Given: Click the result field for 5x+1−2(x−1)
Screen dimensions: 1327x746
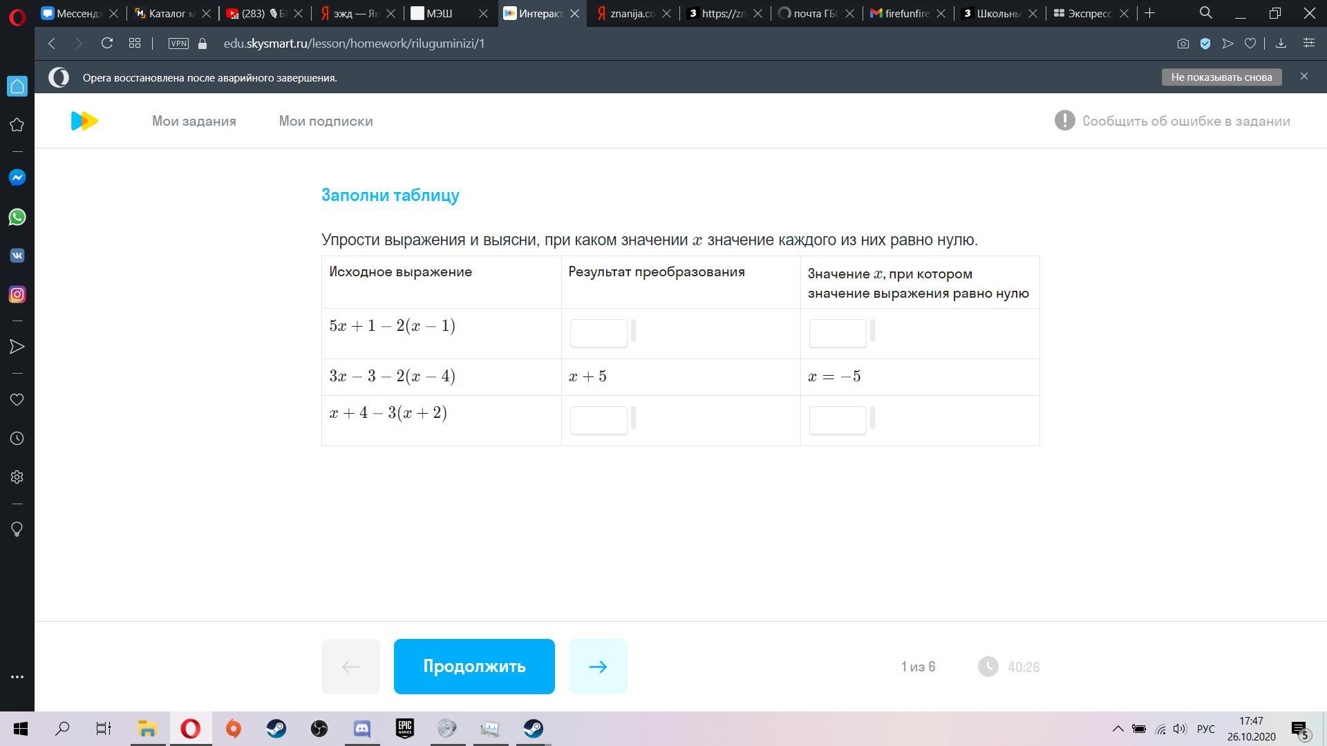Looking at the screenshot, I should pyautogui.click(x=599, y=333).
